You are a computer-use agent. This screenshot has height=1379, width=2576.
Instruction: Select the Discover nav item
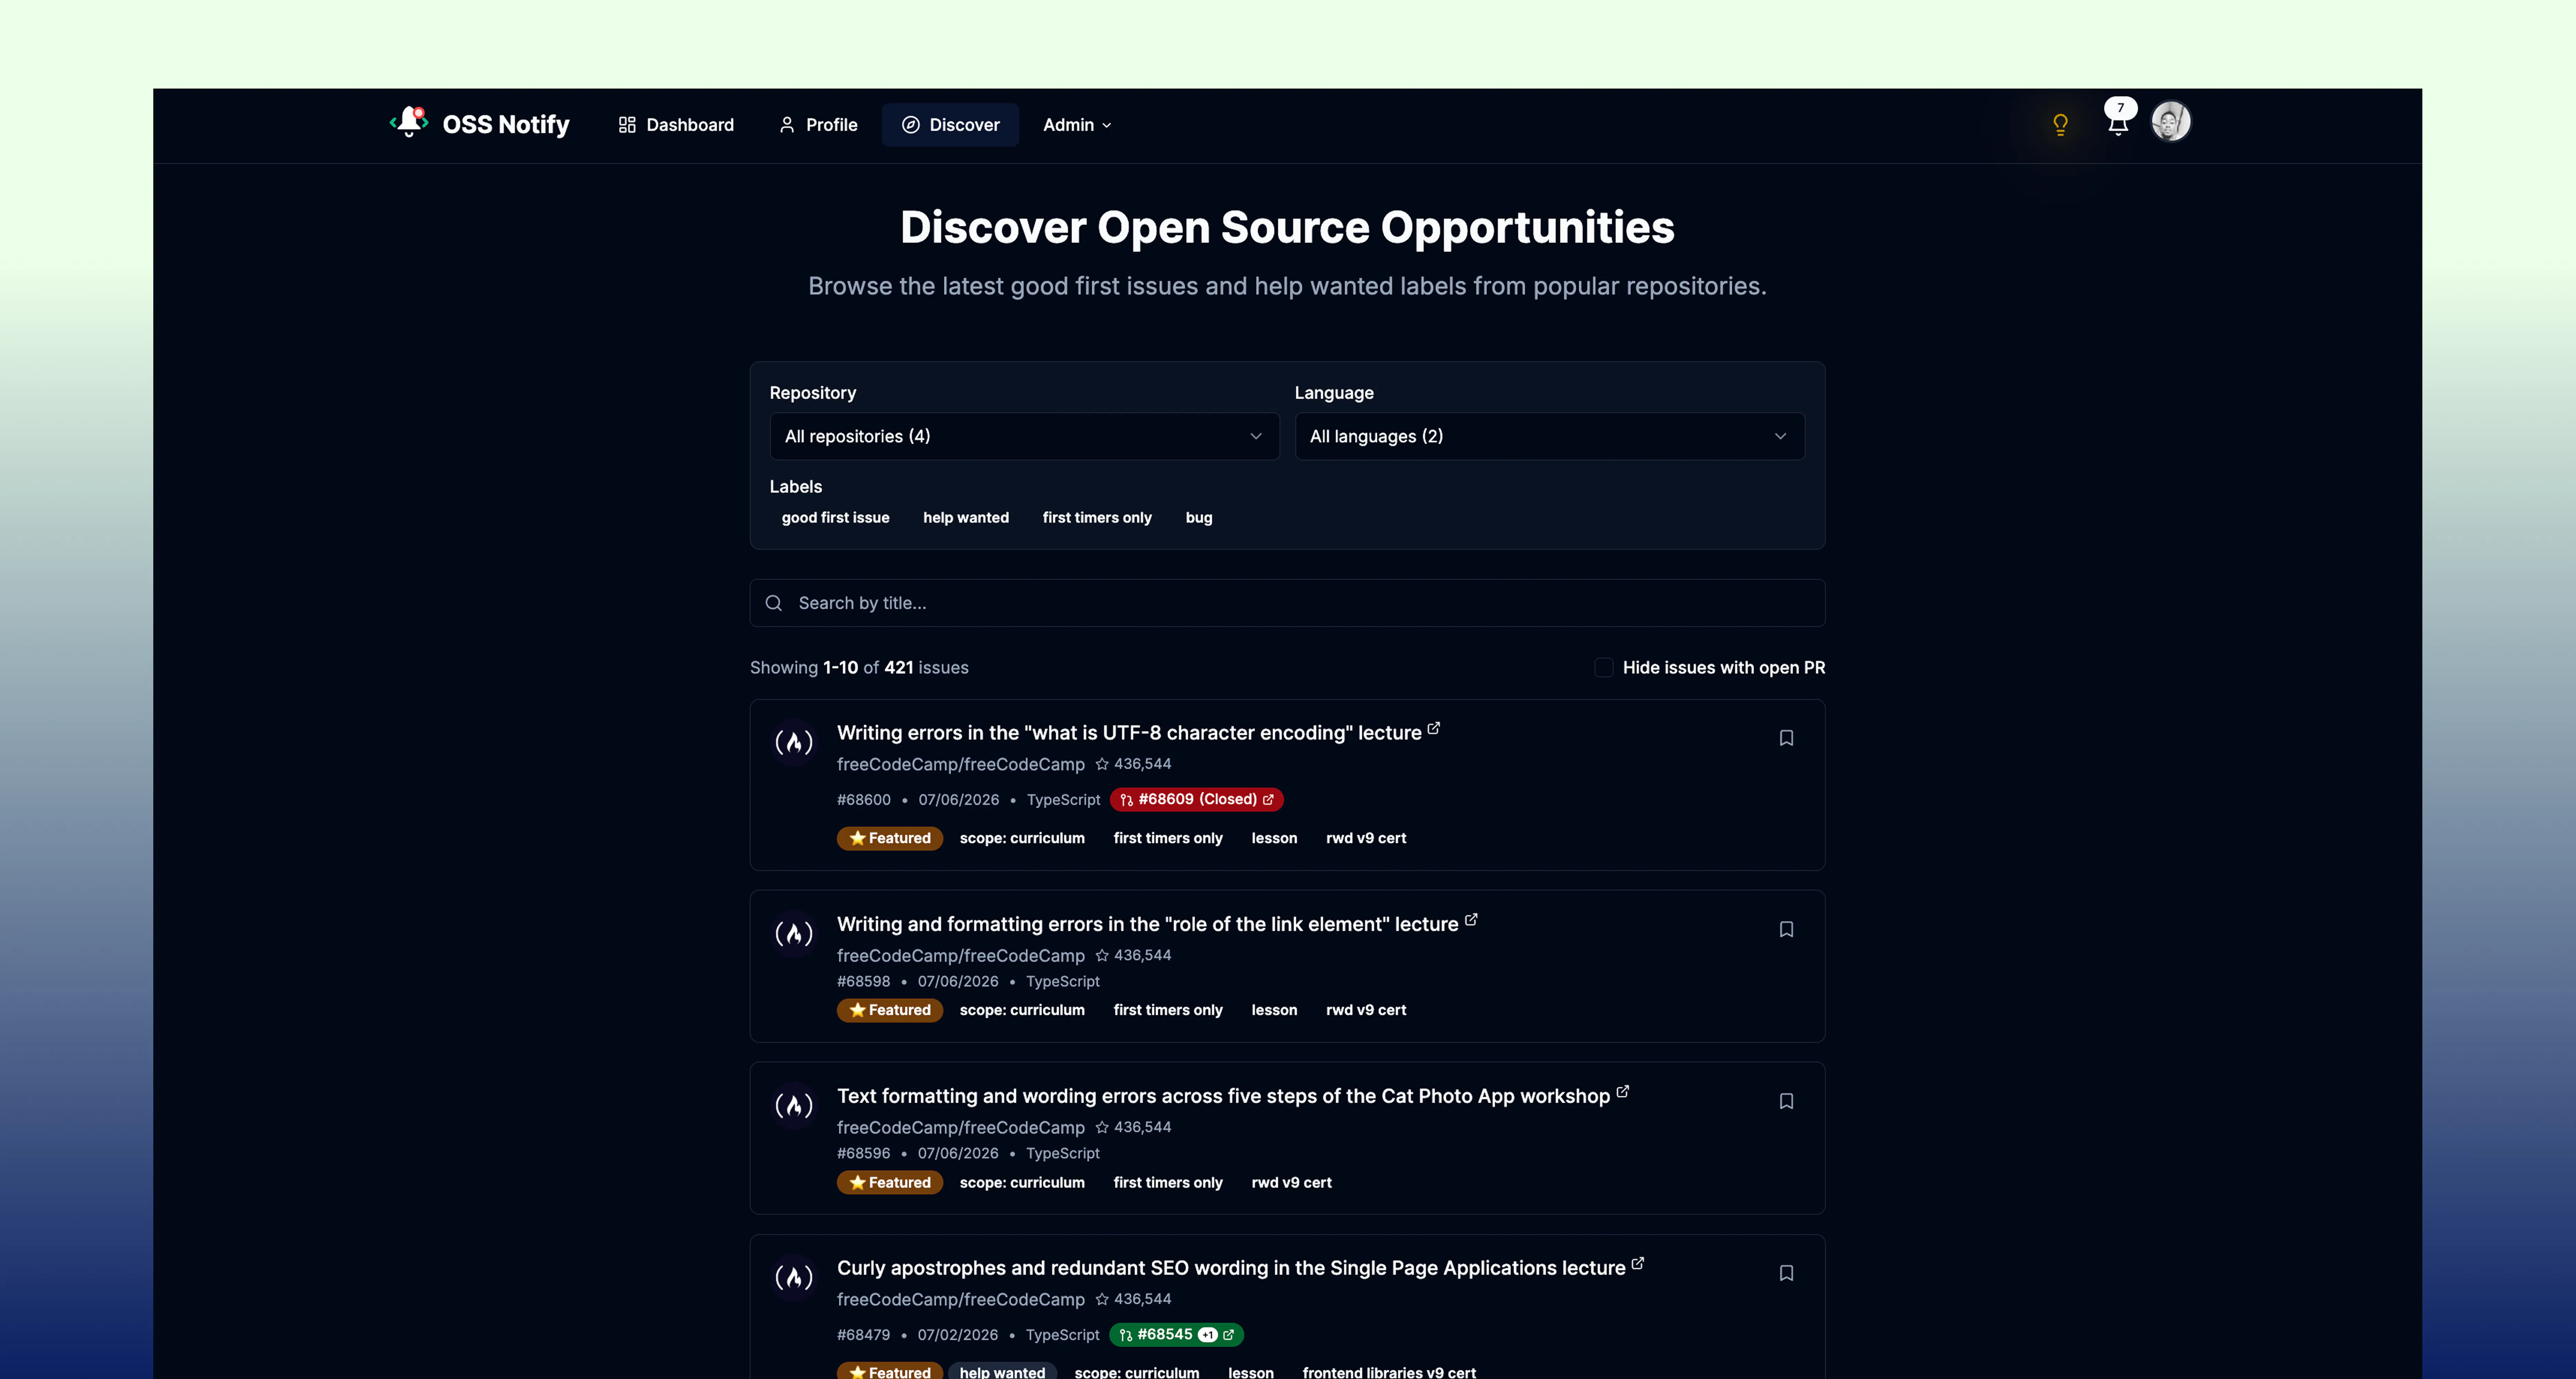[x=950, y=125]
